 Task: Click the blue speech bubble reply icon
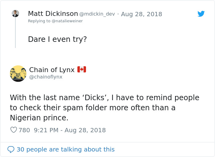tap(11, 149)
